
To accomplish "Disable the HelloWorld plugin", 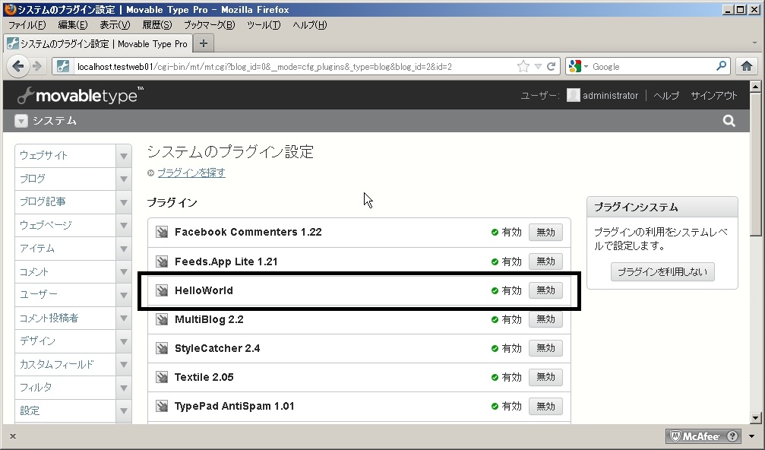I will [545, 290].
